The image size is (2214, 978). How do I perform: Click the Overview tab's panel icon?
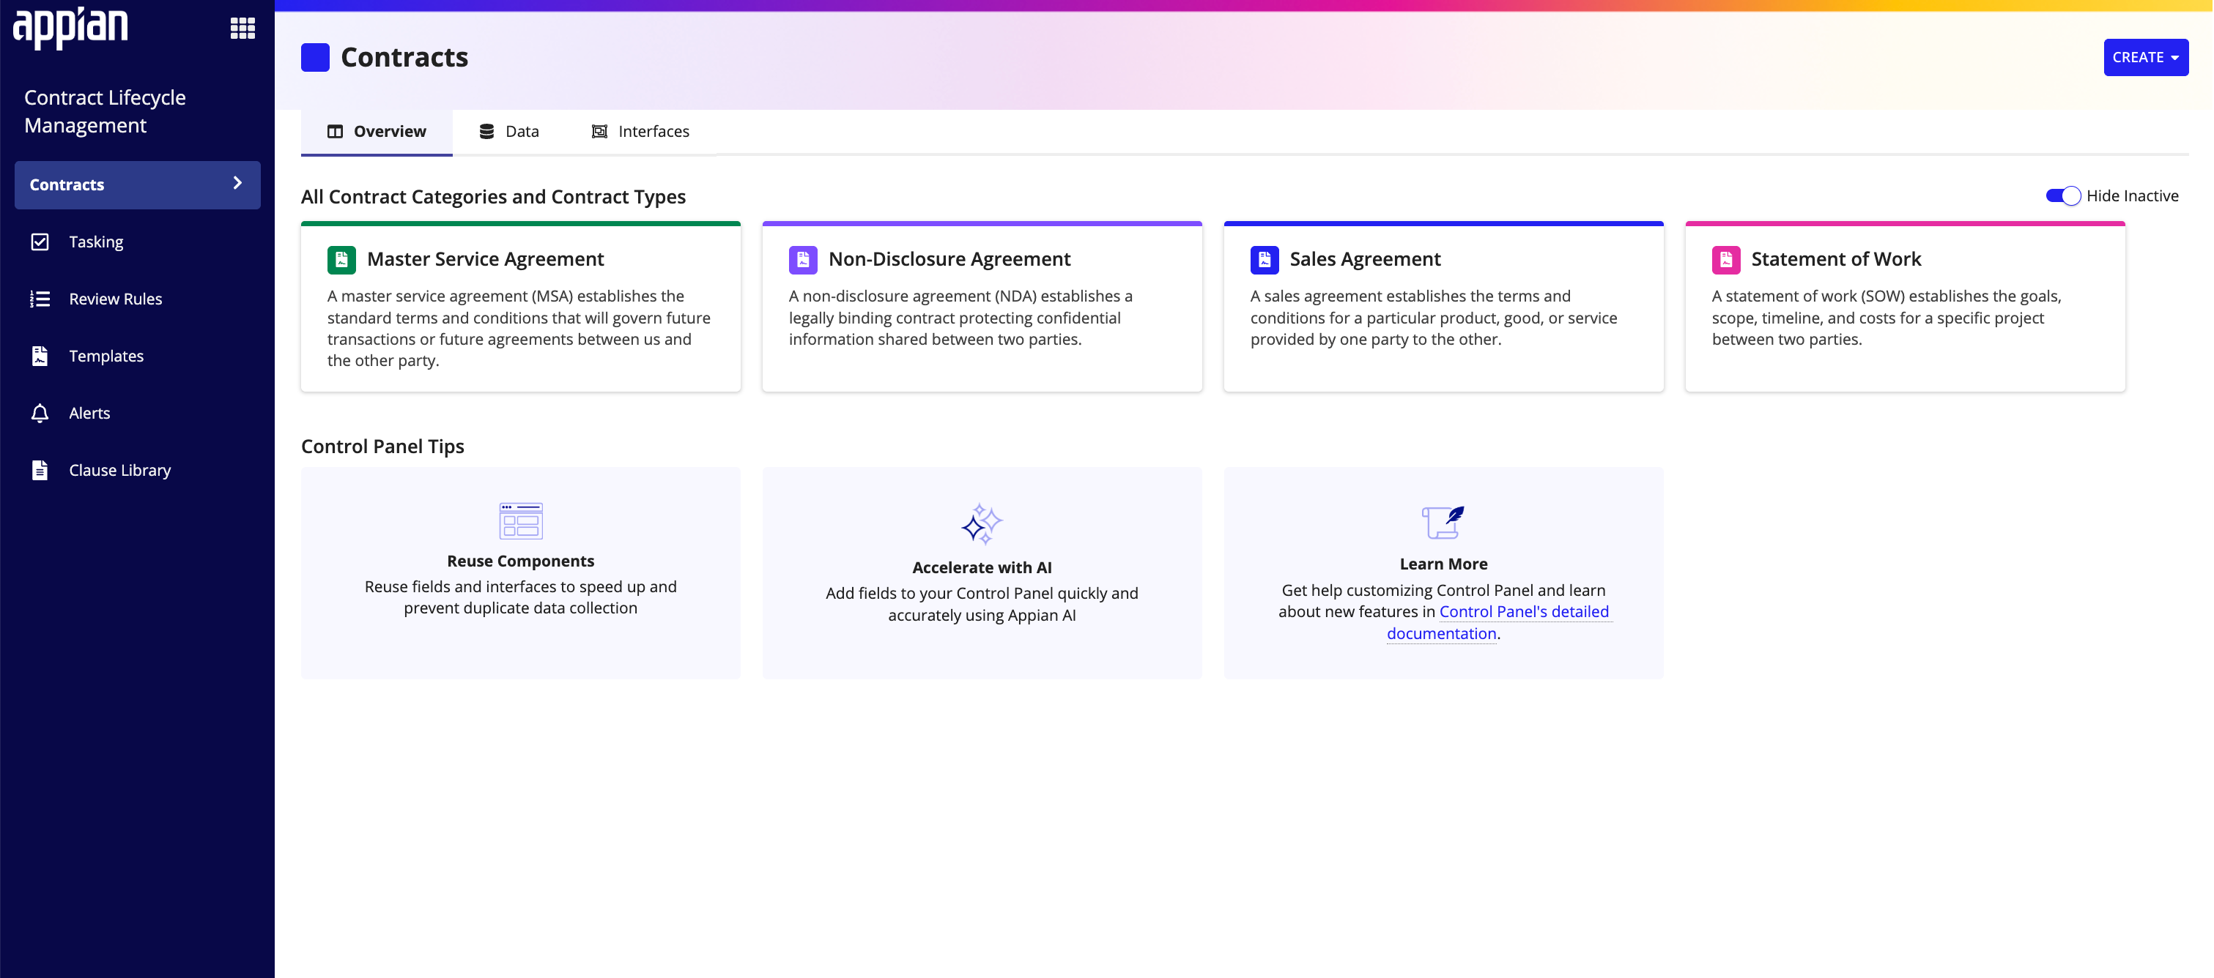[336, 131]
